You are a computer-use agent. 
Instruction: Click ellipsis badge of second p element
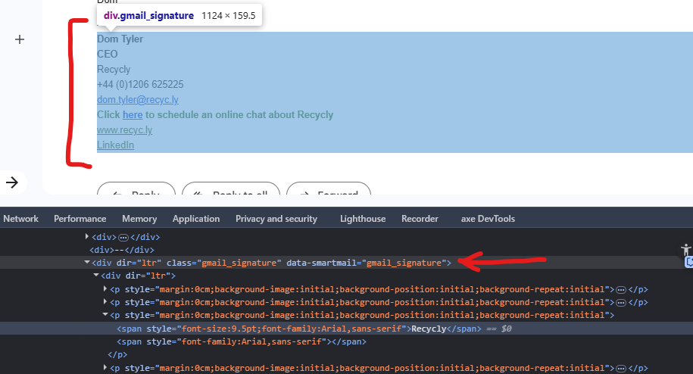click(x=621, y=303)
